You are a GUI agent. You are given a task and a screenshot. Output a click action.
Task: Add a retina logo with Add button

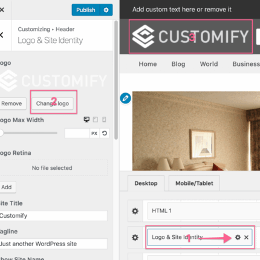(x=7, y=187)
